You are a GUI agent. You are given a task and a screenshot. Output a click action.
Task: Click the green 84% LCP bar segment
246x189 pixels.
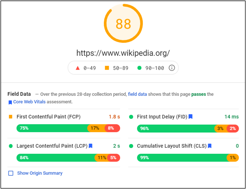click(56, 158)
